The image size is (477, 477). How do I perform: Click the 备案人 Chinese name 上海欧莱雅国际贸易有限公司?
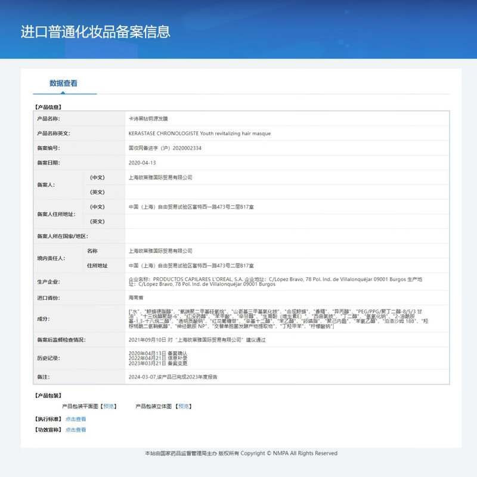pyautogui.click(x=160, y=177)
